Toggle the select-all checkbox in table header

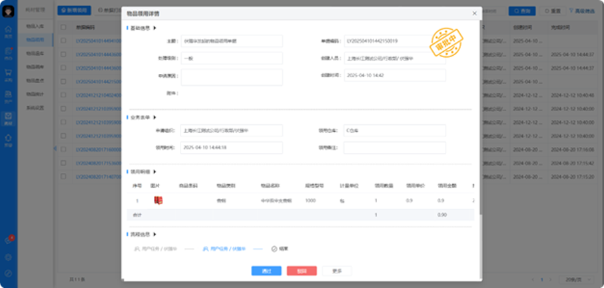(x=64, y=27)
